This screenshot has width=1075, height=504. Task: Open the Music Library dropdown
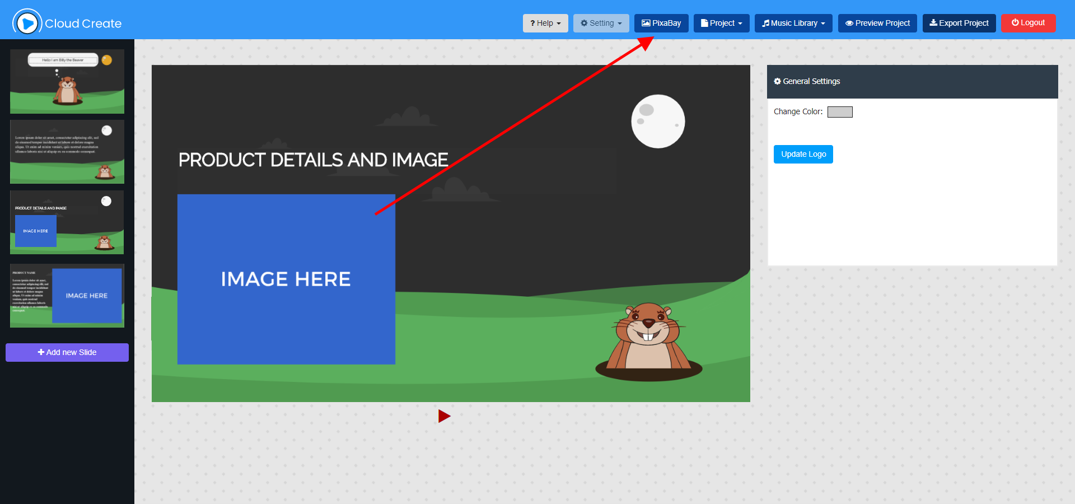click(793, 23)
